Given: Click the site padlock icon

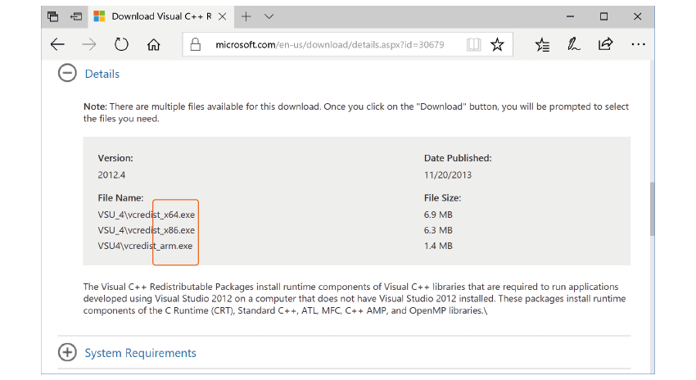Looking at the screenshot, I should pyautogui.click(x=195, y=44).
